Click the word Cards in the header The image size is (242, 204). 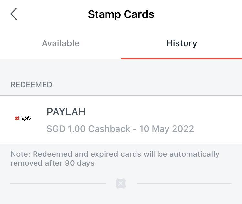[139, 14]
